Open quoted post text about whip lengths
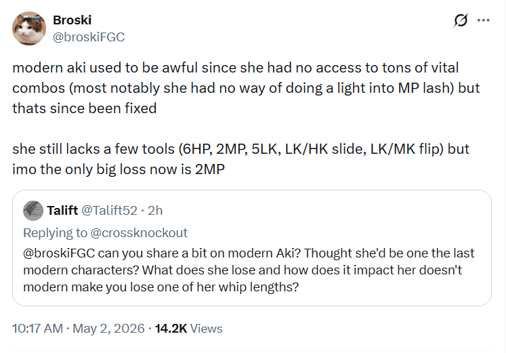Image resolution: width=506 pixels, height=353 pixels. pos(249,270)
